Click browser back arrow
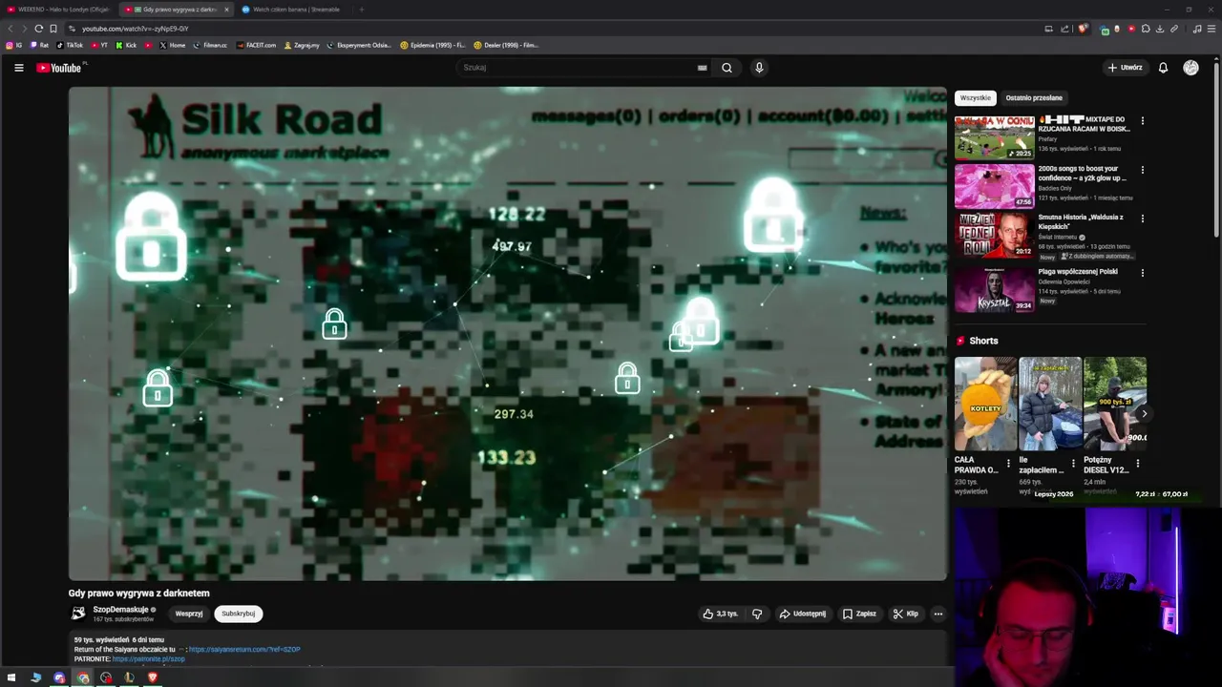 pos(10,29)
